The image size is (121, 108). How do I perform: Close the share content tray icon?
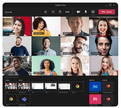pos(93,12)
